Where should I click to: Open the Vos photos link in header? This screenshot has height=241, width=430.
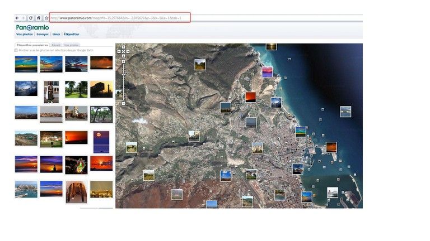(x=24, y=34)
